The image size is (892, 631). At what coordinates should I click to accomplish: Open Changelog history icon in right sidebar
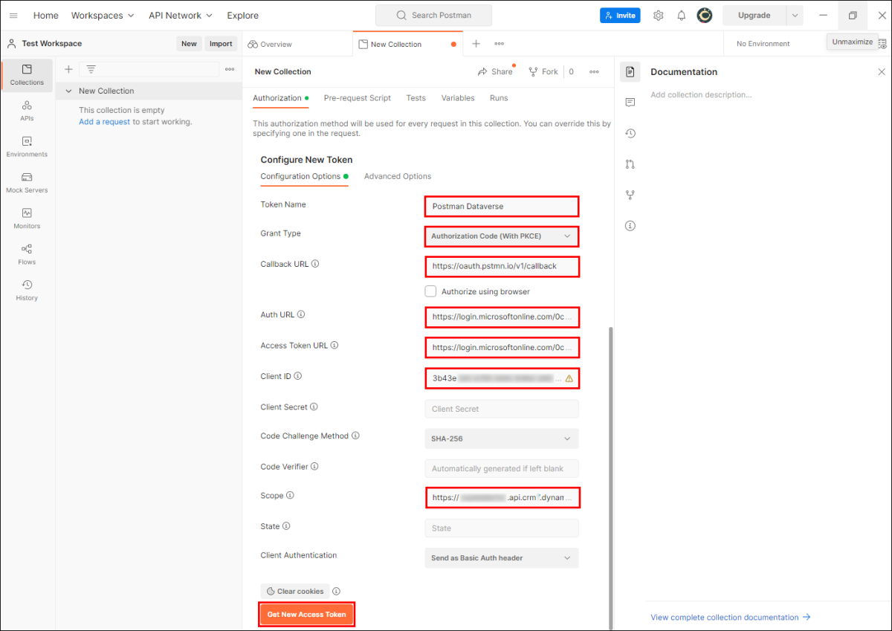630,134
